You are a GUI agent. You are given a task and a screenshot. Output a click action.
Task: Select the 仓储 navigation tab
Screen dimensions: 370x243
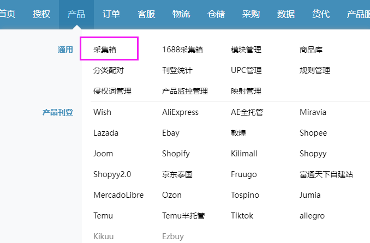tap(216, 14)
